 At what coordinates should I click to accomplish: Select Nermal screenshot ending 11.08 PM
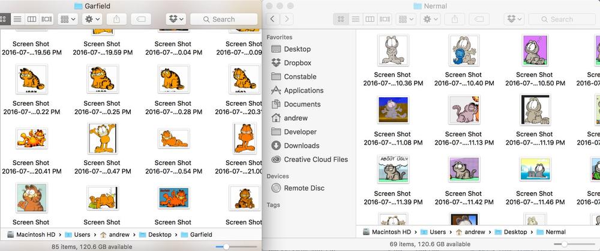(392, 110)
